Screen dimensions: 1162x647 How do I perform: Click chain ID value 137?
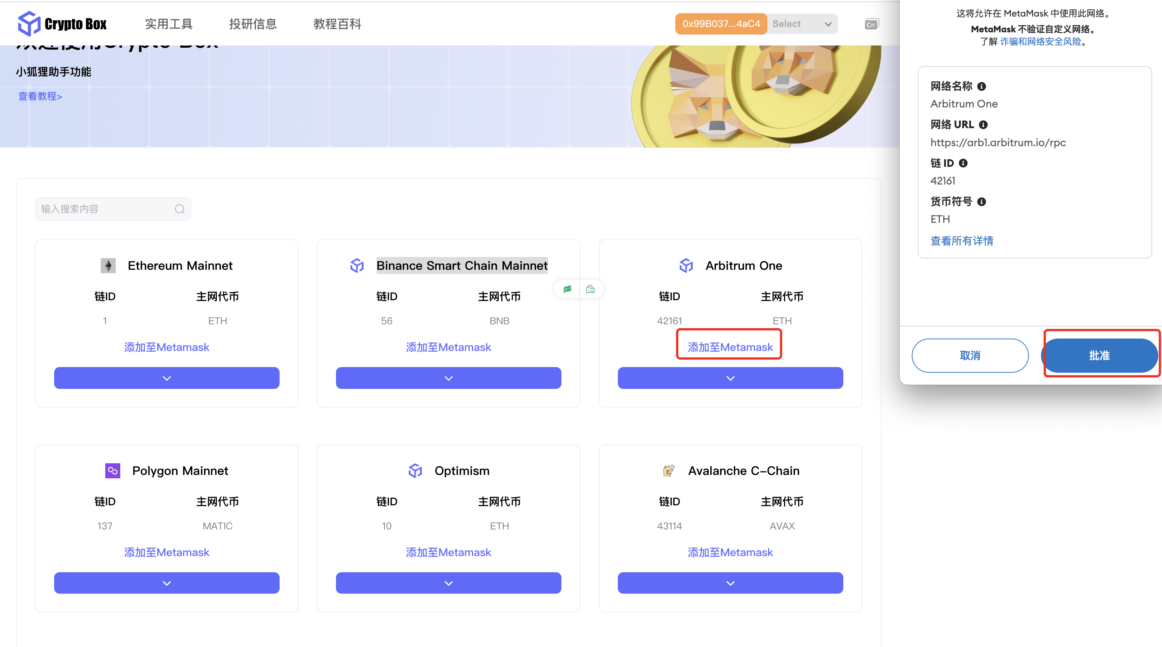(104, 526)
